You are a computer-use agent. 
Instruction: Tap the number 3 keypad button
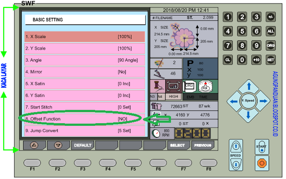[256, 17]
